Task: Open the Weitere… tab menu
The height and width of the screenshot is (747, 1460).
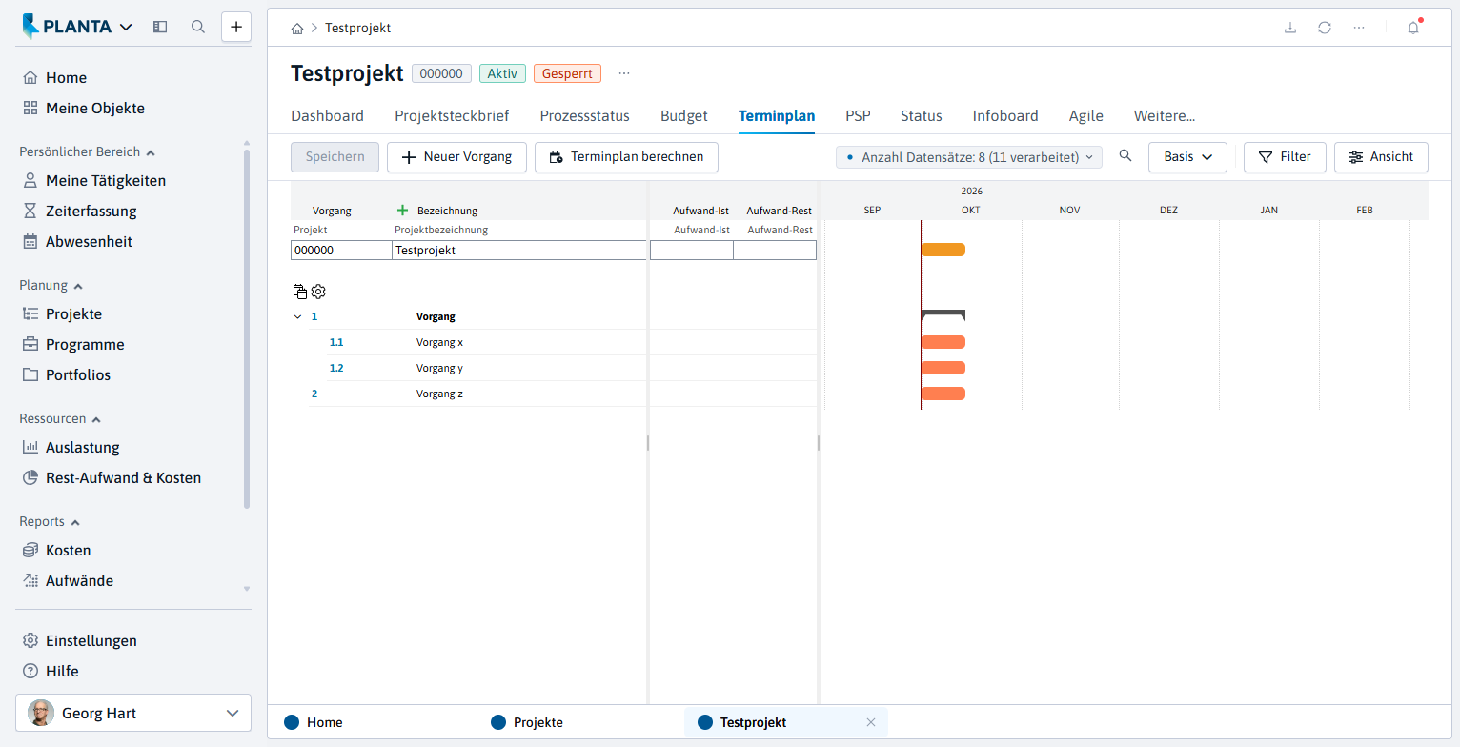Action: tap(1165, 116)
